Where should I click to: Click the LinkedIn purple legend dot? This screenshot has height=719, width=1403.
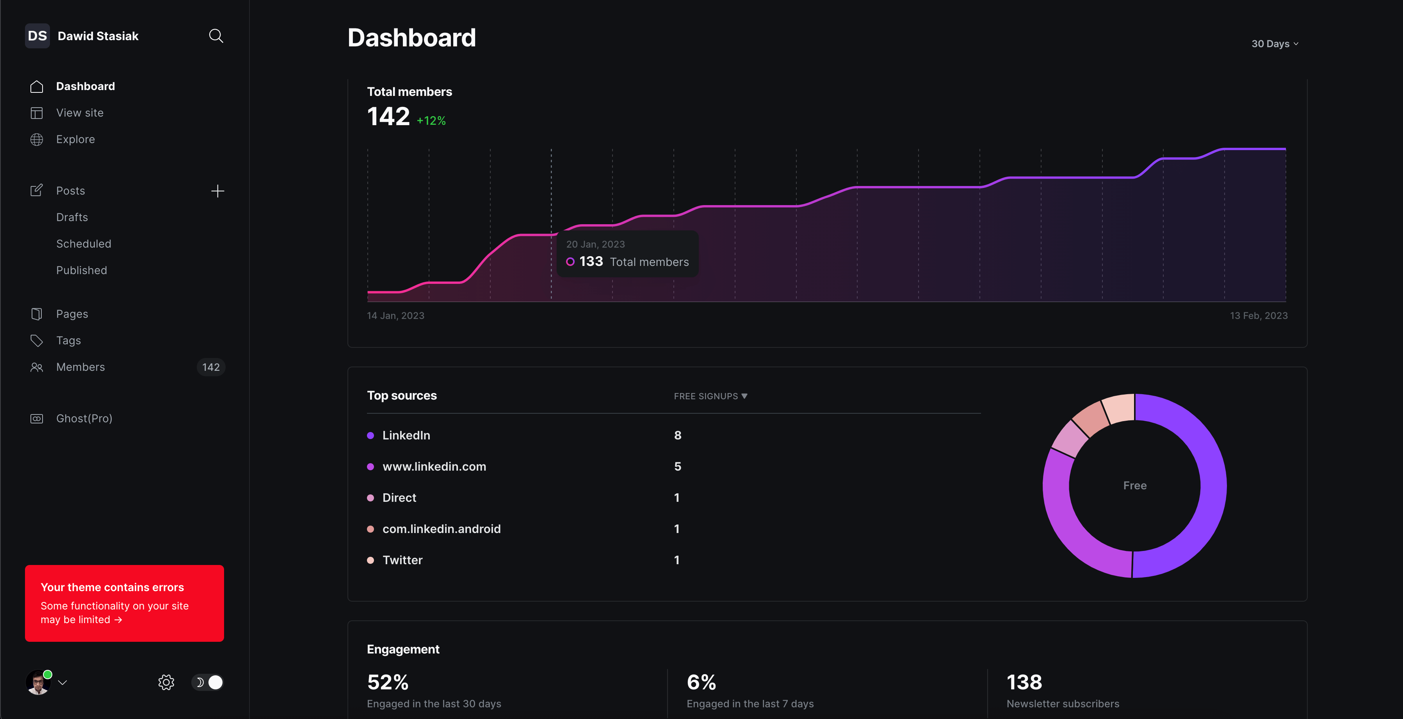click(x=370, y=436)
